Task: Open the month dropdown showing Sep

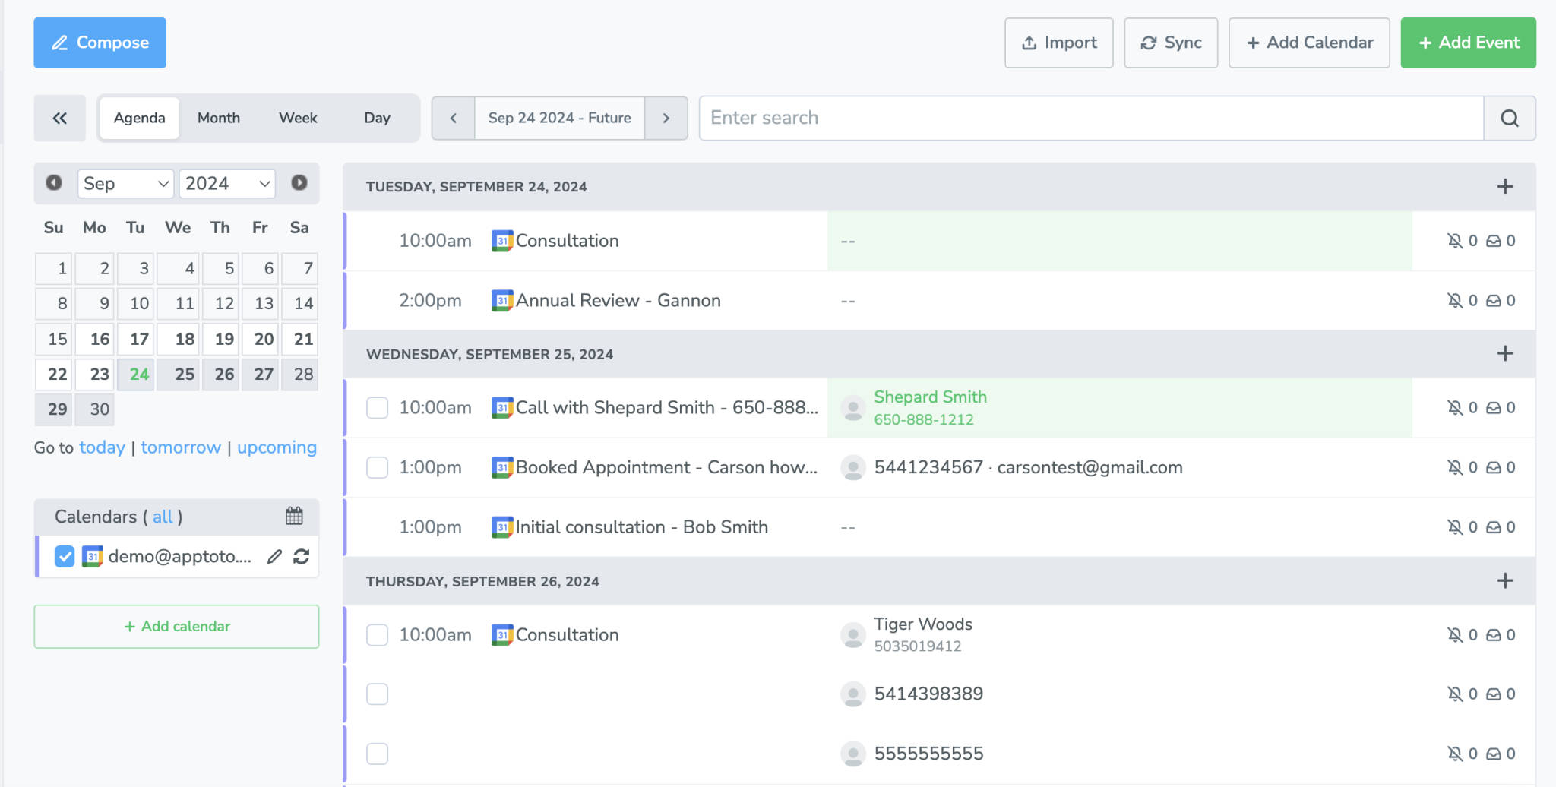Action: [x=125, y=184]
